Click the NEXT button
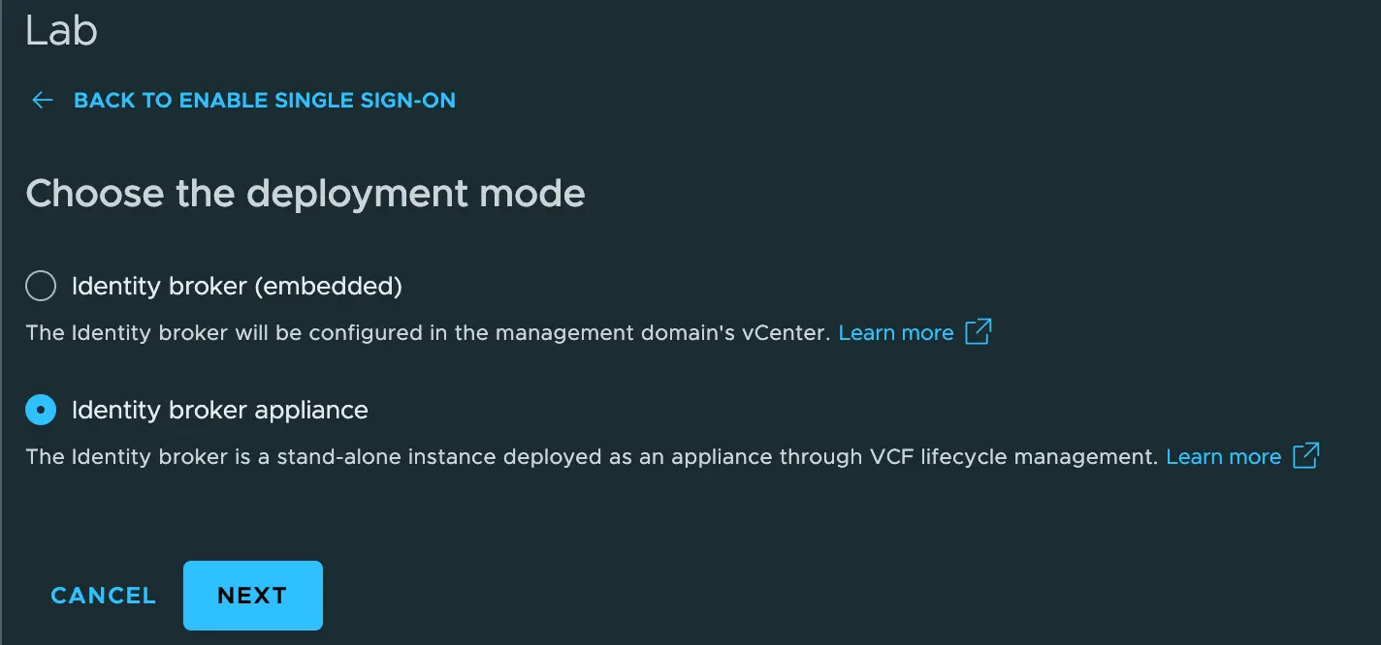The height and width of the screenshot is (645, 1381). pos(252,596)
